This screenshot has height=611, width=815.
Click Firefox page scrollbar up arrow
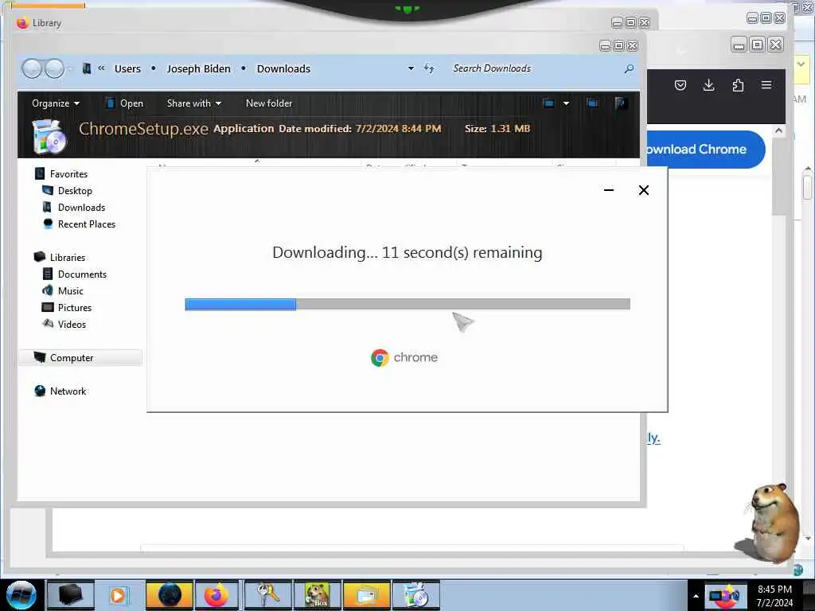click(x=778, y=131)
